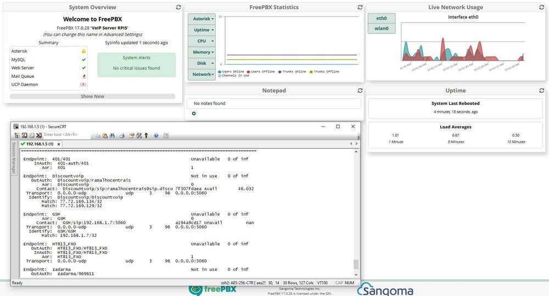Click the SecureCRT Paste icon
This screenshot has width=549, height=296.
coord(105,135)
